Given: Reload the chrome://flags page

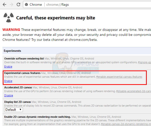Looking at the screenshot, I should click(x=18, y=4).
